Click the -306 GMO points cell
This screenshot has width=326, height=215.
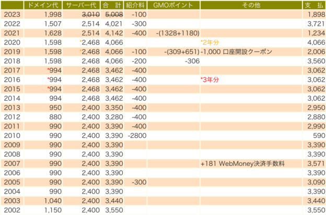pos(192,61)
